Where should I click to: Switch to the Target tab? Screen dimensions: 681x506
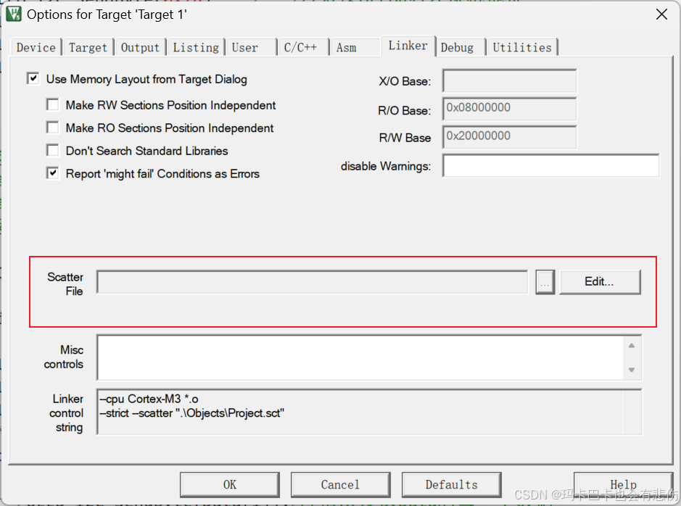click(88, 47)
